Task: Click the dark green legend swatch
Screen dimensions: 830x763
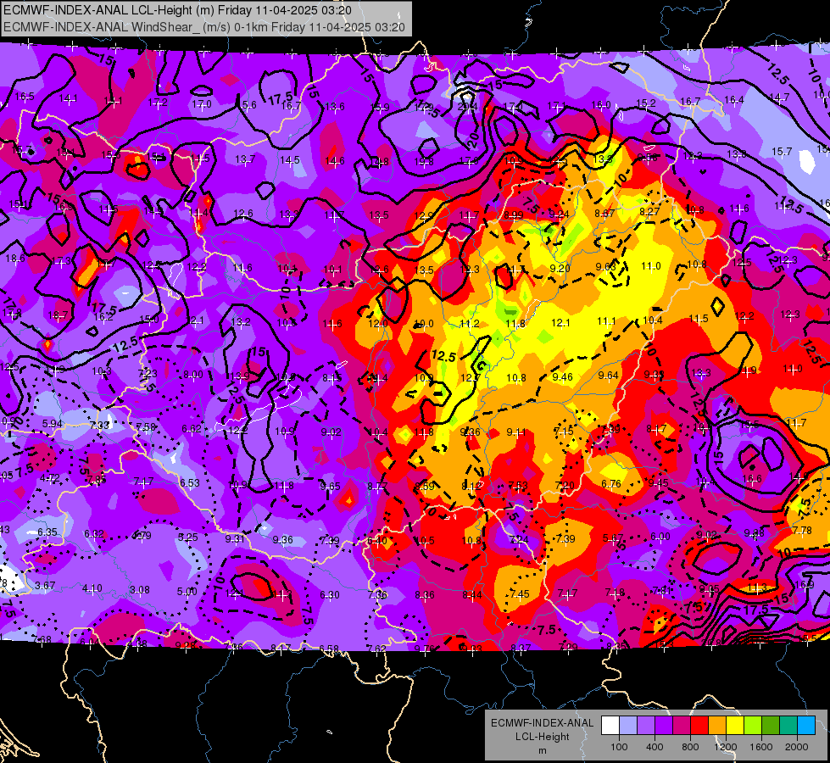Action: tap(771, 726)
